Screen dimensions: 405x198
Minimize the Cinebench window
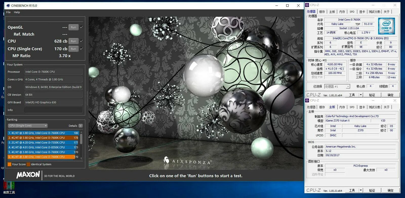coord(276,6)
